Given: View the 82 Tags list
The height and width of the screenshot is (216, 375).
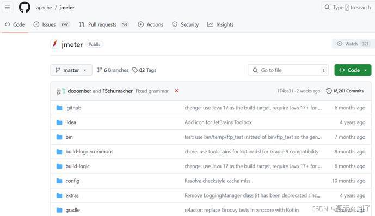Looking at the screenshot, I should click(144, 70).
